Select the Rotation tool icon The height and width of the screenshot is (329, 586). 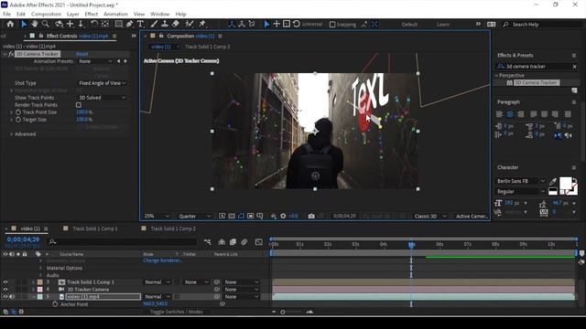pyautogui.click(x=93, y=24)
